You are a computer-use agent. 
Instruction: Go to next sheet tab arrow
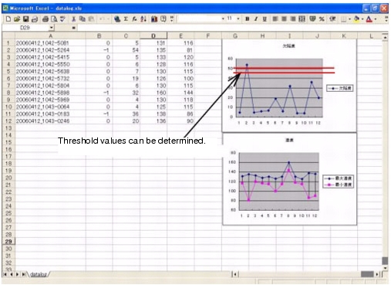coord(17,274)
